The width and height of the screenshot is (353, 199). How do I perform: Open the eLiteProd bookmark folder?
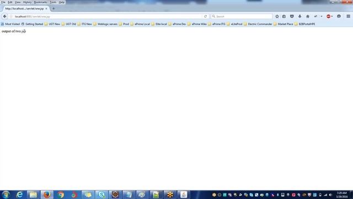click(234, 24)
